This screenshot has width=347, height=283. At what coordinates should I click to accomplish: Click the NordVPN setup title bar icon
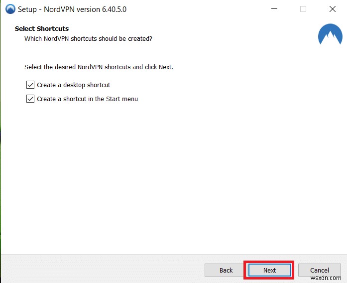[10, 9]
